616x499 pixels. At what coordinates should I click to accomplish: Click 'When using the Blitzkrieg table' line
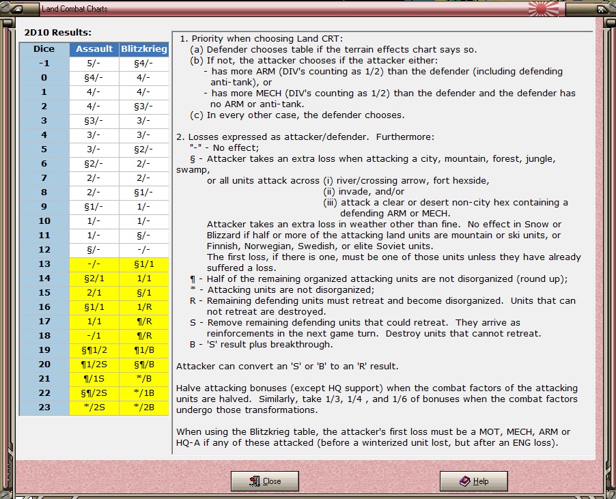tap(373, 432)
